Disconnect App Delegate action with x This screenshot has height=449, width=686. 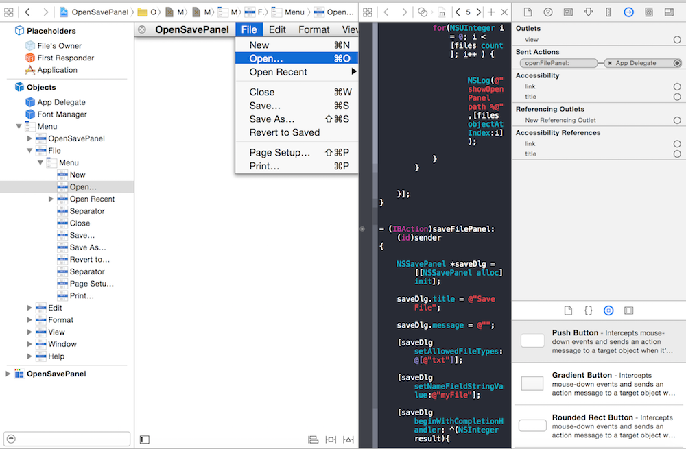pos(610,63)
